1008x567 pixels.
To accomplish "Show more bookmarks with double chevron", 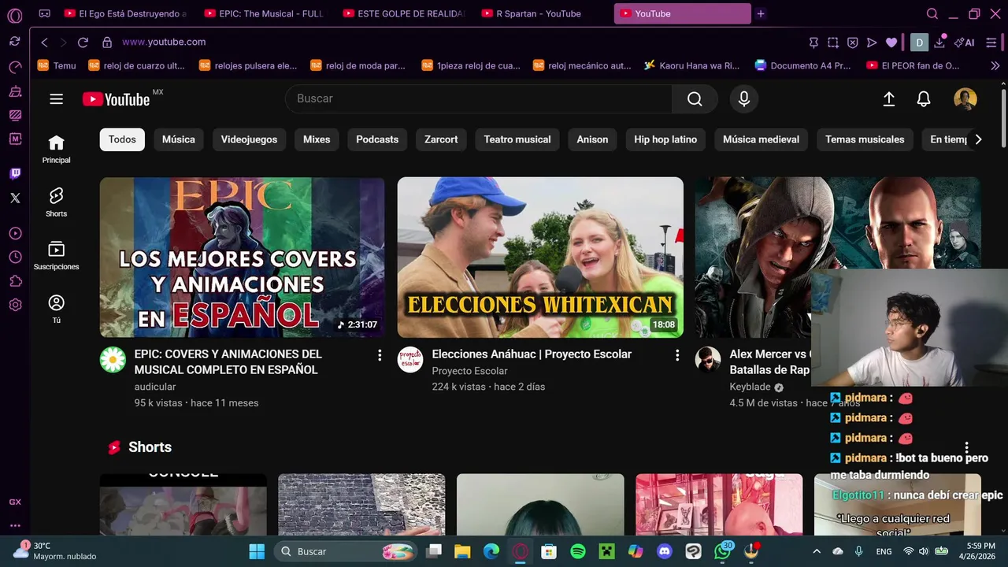I will [x=995, y=65].
